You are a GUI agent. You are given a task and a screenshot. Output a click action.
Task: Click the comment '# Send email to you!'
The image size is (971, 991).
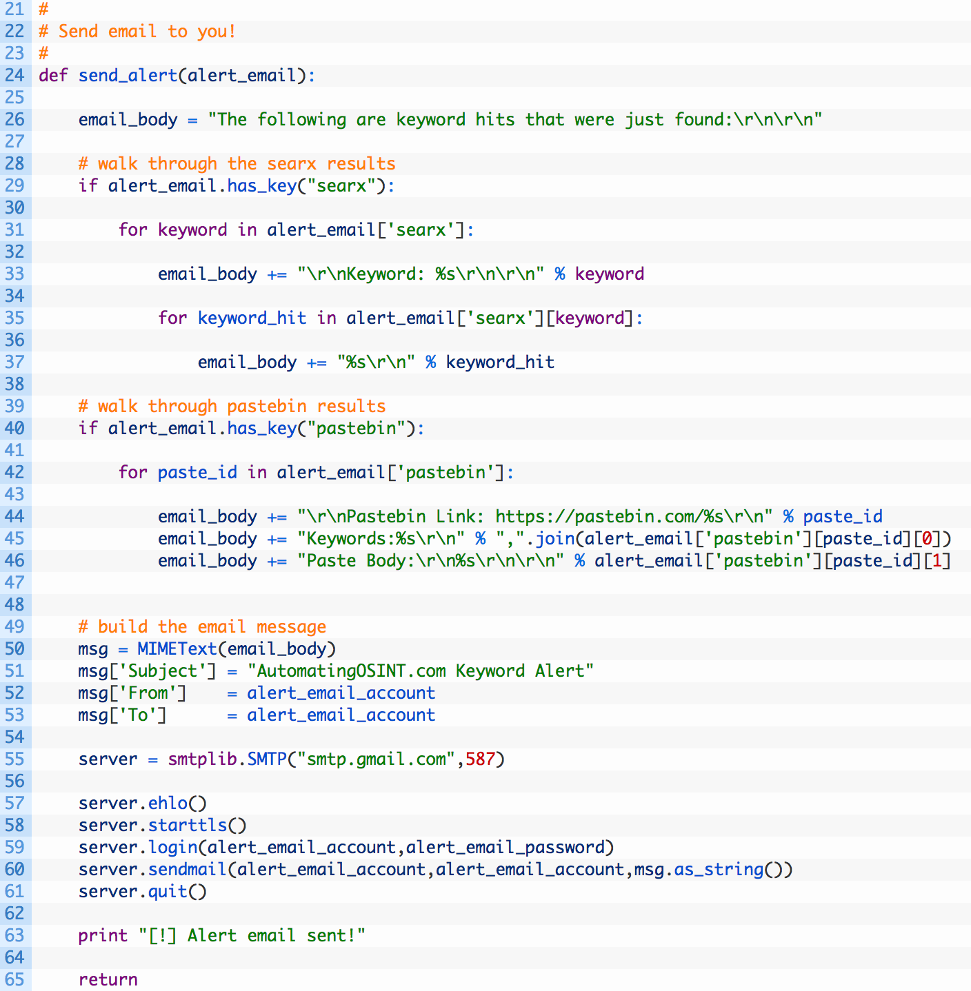pyautogui.click(x=137, y=31)
